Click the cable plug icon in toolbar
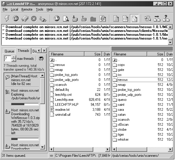 [43, 19]
